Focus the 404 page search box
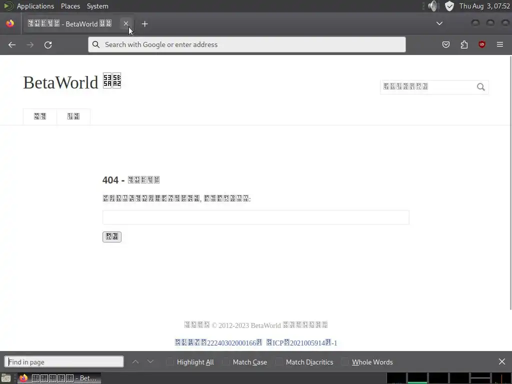 [255, 217]
